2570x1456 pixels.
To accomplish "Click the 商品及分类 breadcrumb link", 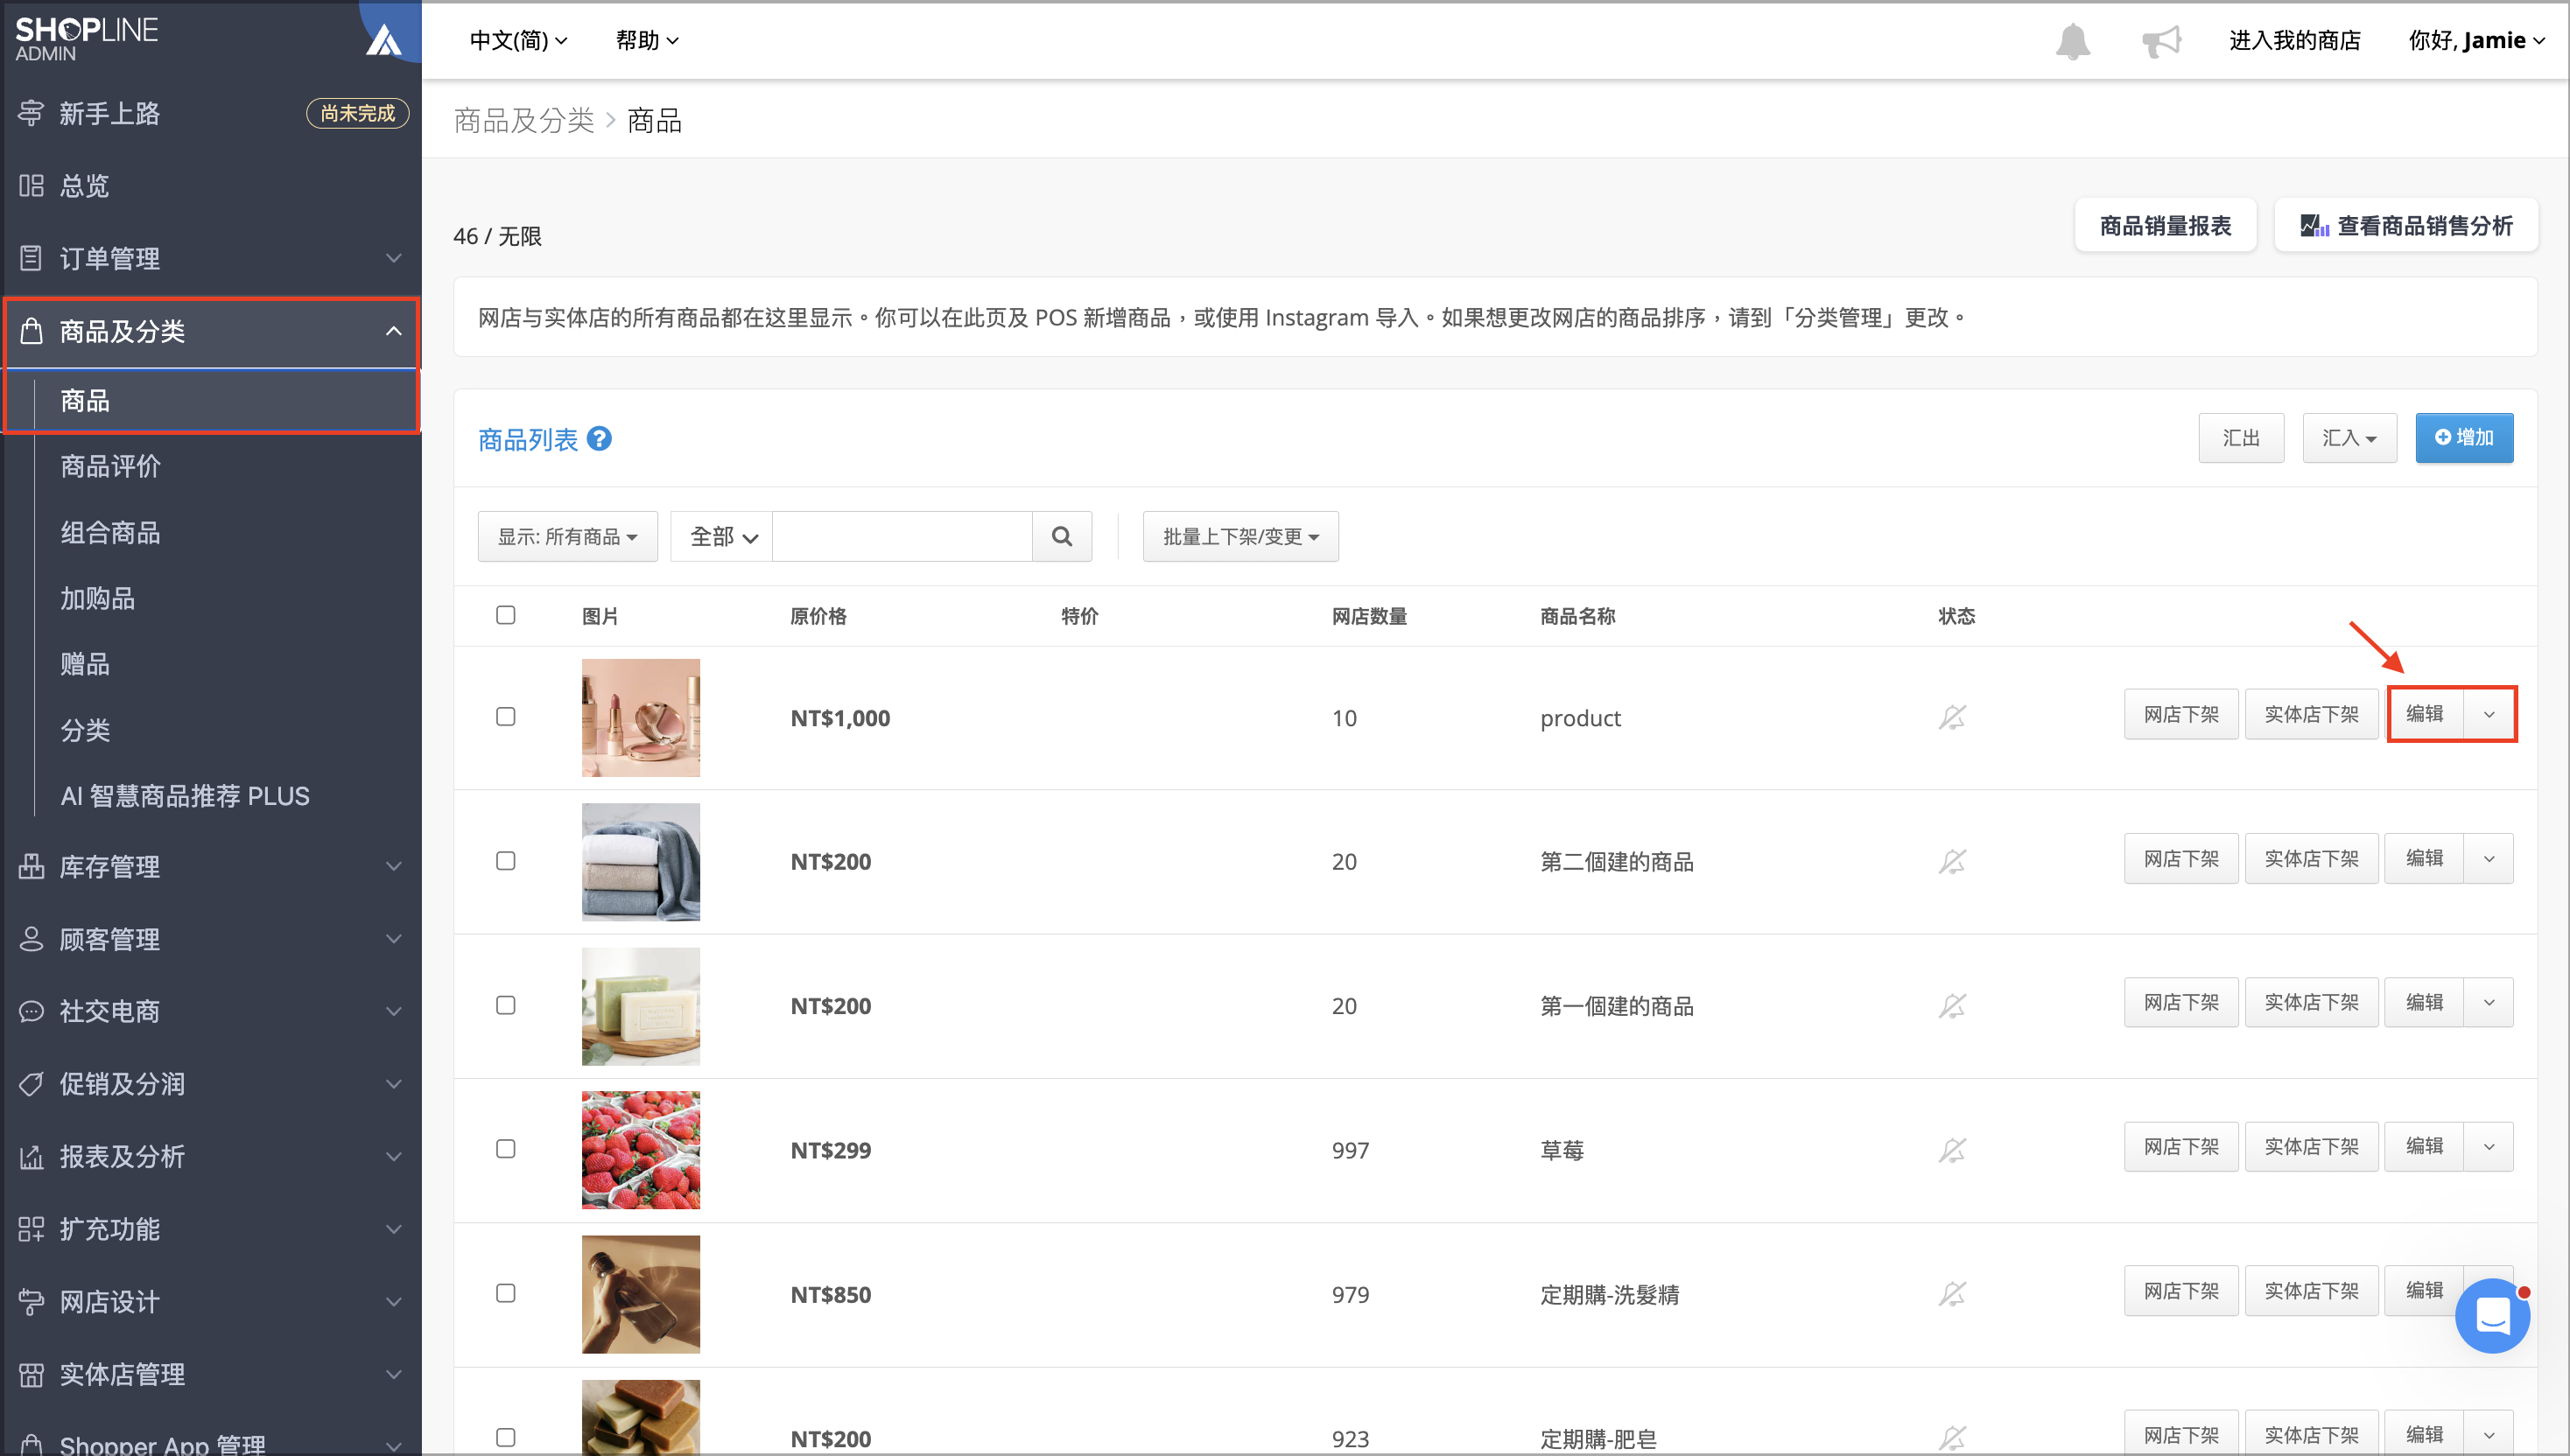I will pyautogui.click(x=524, y=121).
